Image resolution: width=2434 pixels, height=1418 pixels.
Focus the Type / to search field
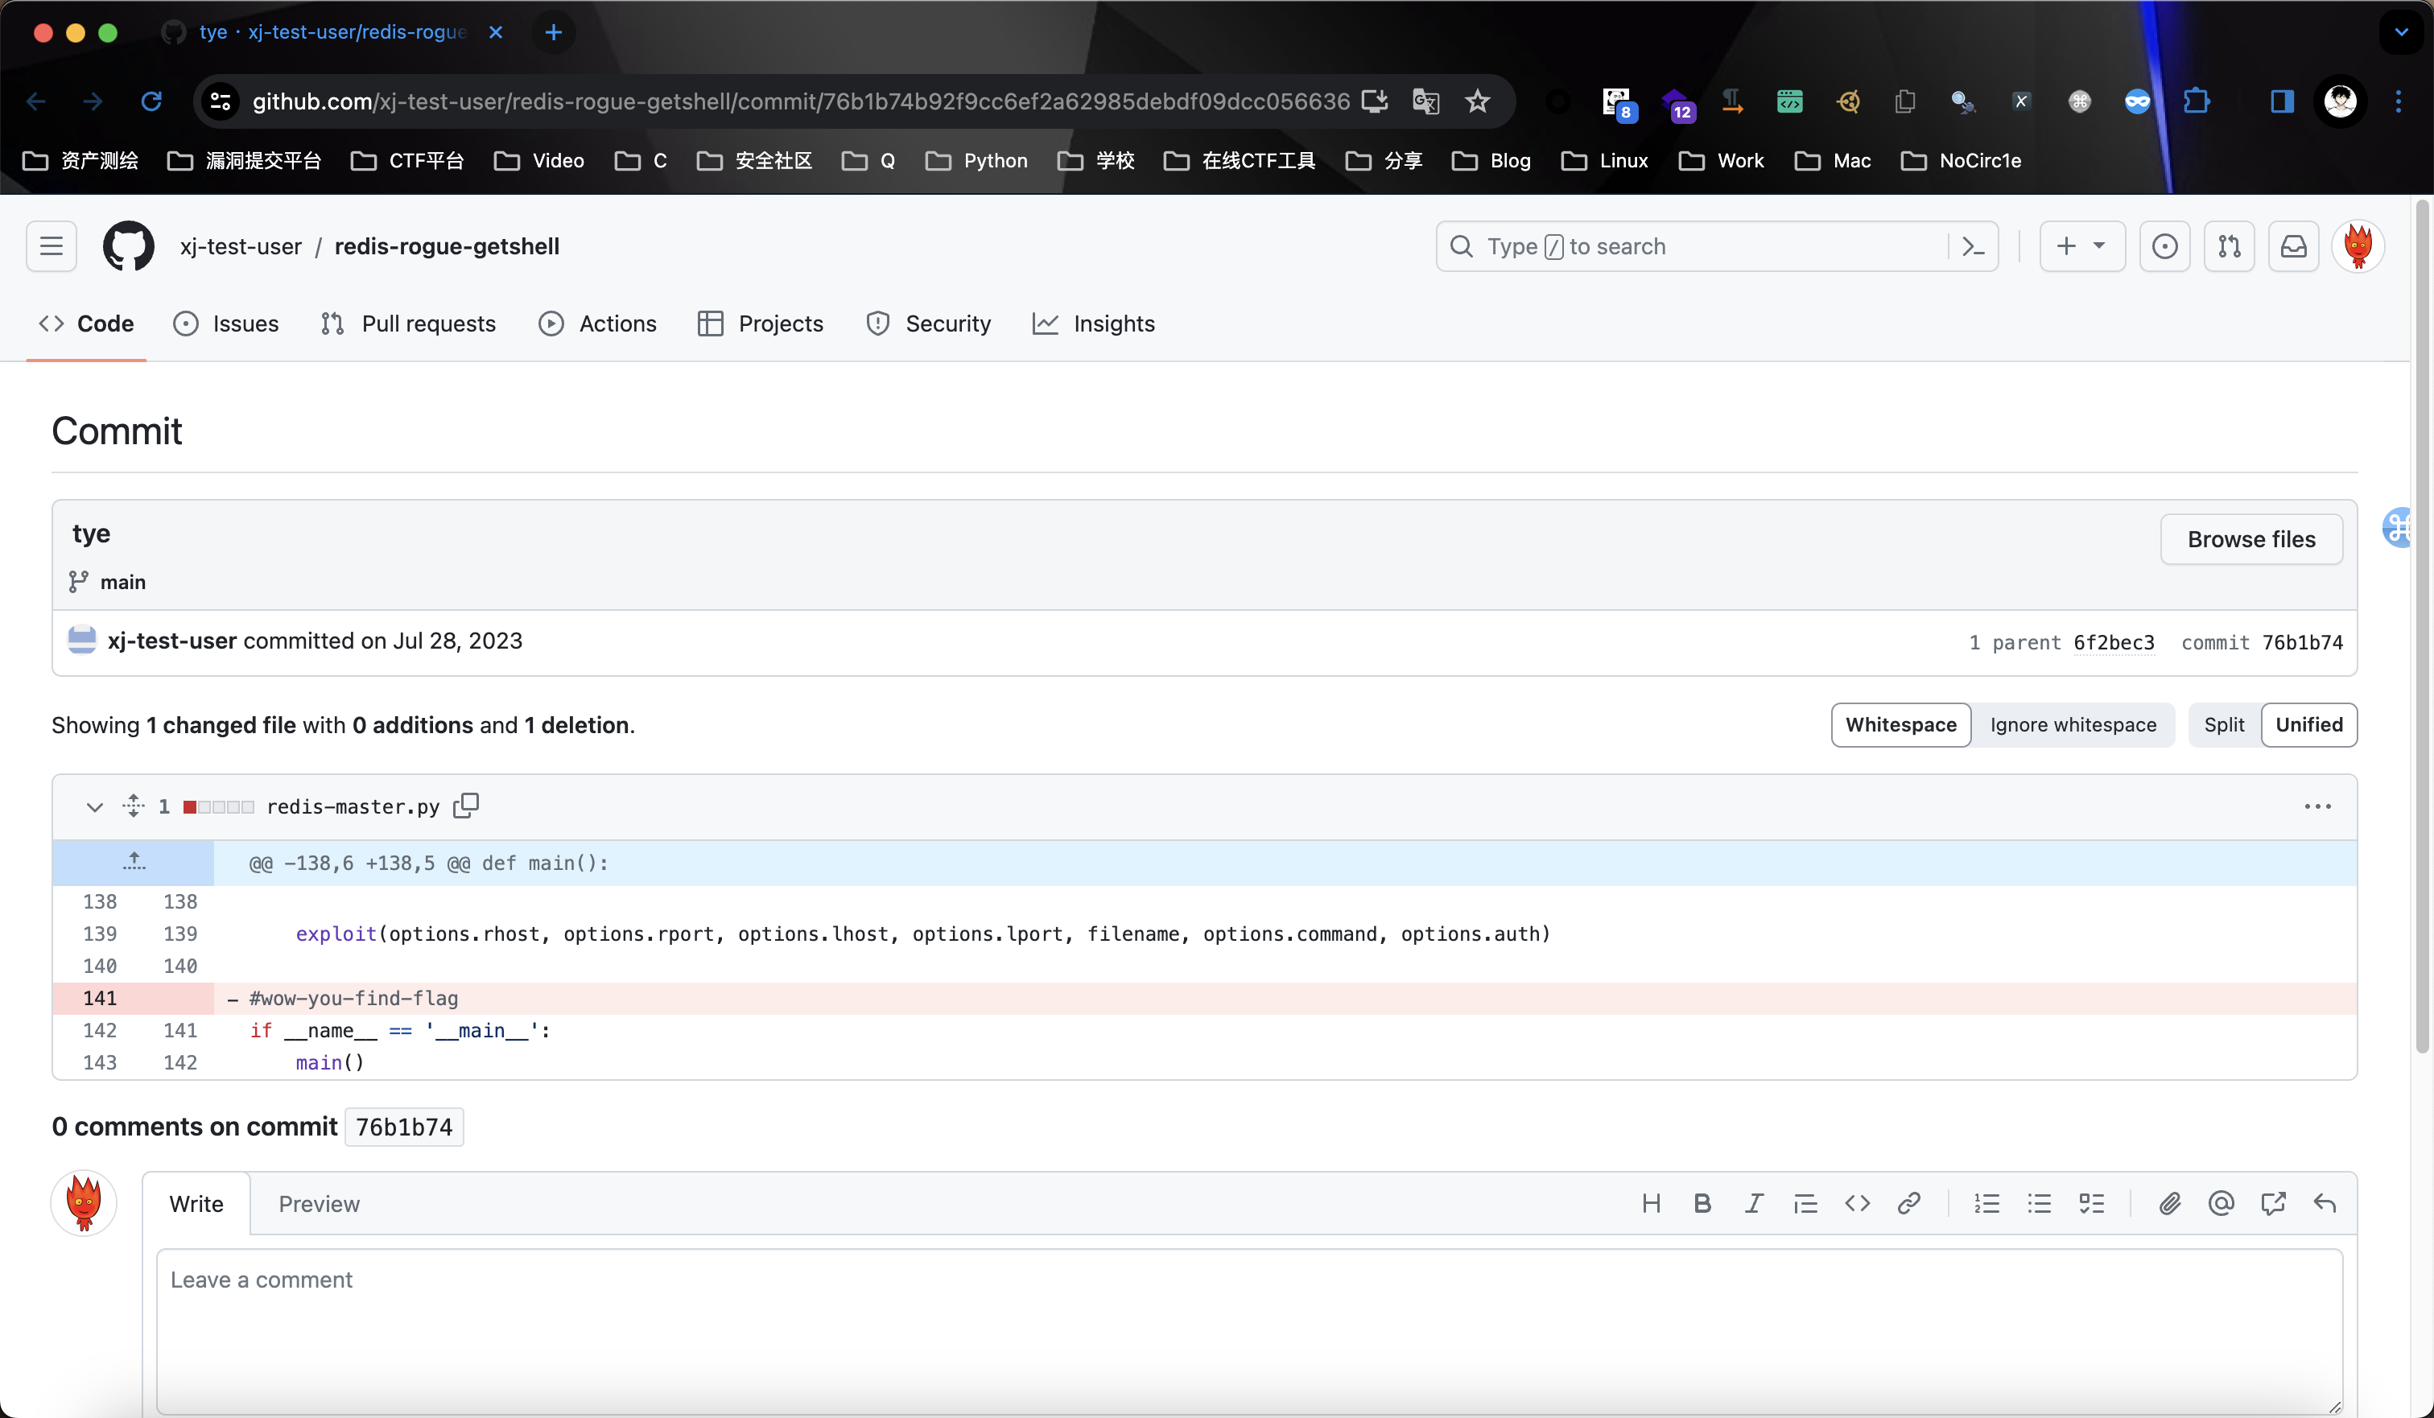(1716, 246)
